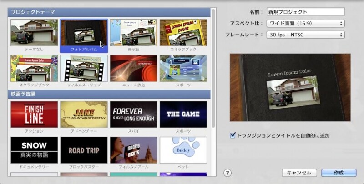Click the アドベンチャー label text
The image size is (364, 184).
coord(84,131)
